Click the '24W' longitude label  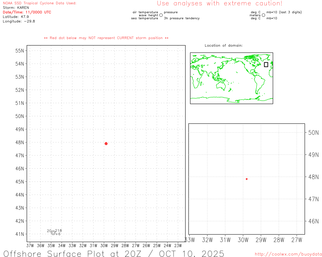tap(168, 245)
